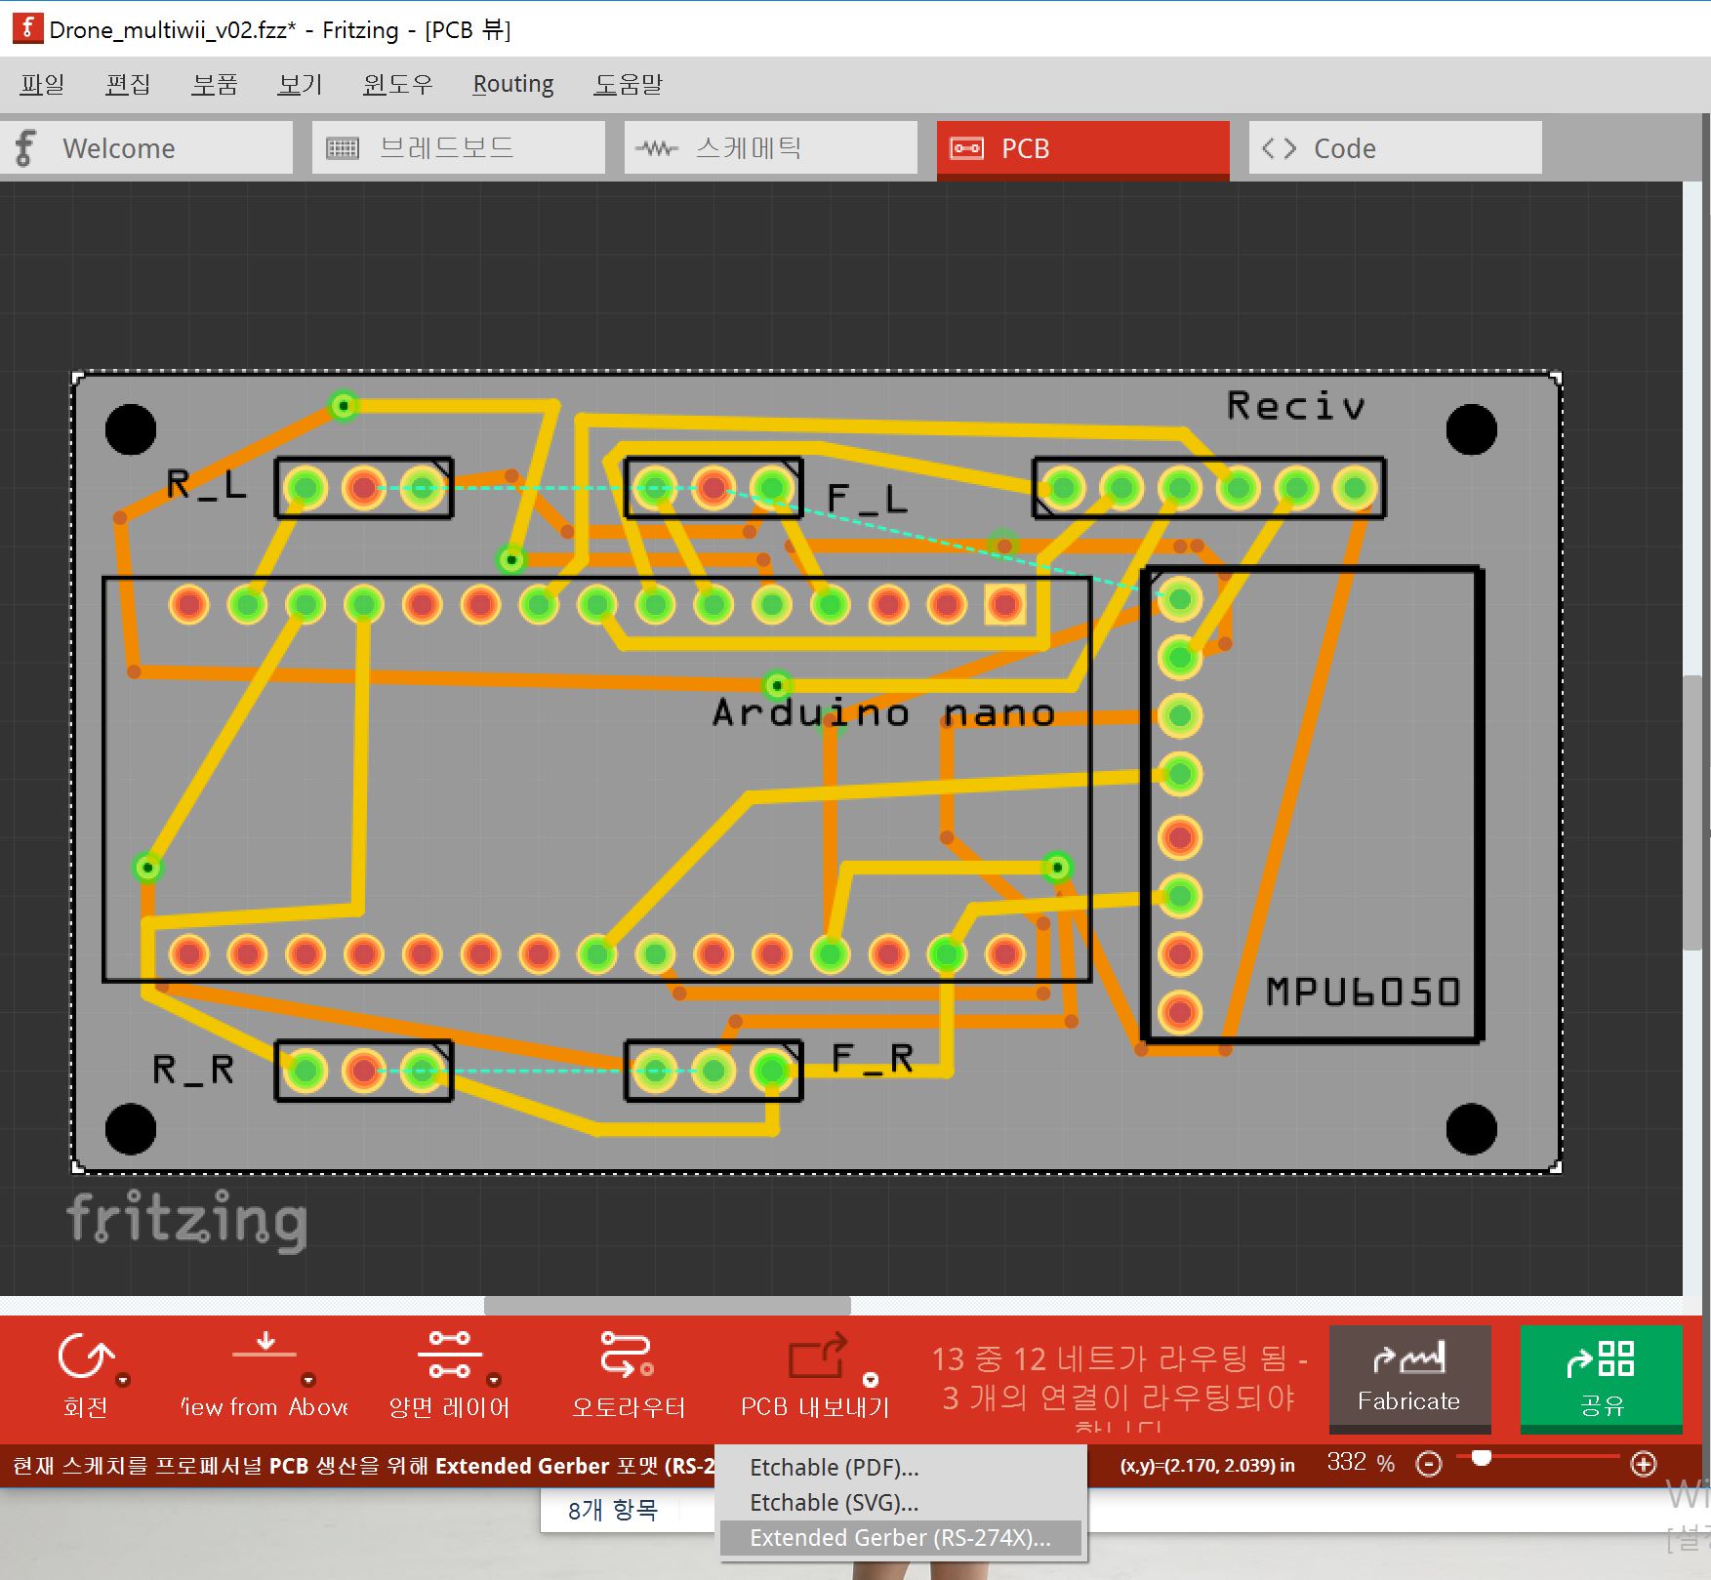
Task: Click the zoom slider handle
Action: (1482, 1458)
